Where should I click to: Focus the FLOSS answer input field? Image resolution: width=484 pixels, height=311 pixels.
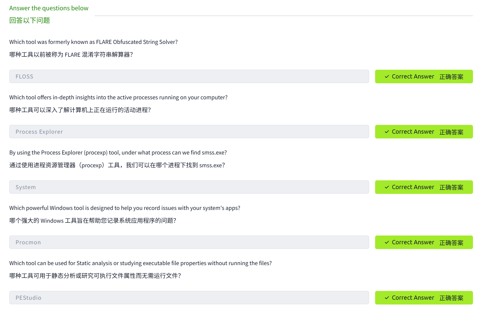coord(189,76)
